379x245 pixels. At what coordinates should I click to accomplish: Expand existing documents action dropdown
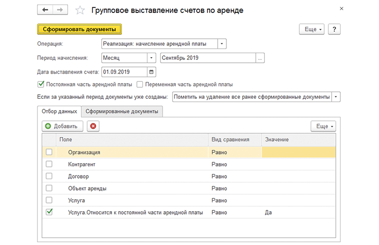(336, 97)
